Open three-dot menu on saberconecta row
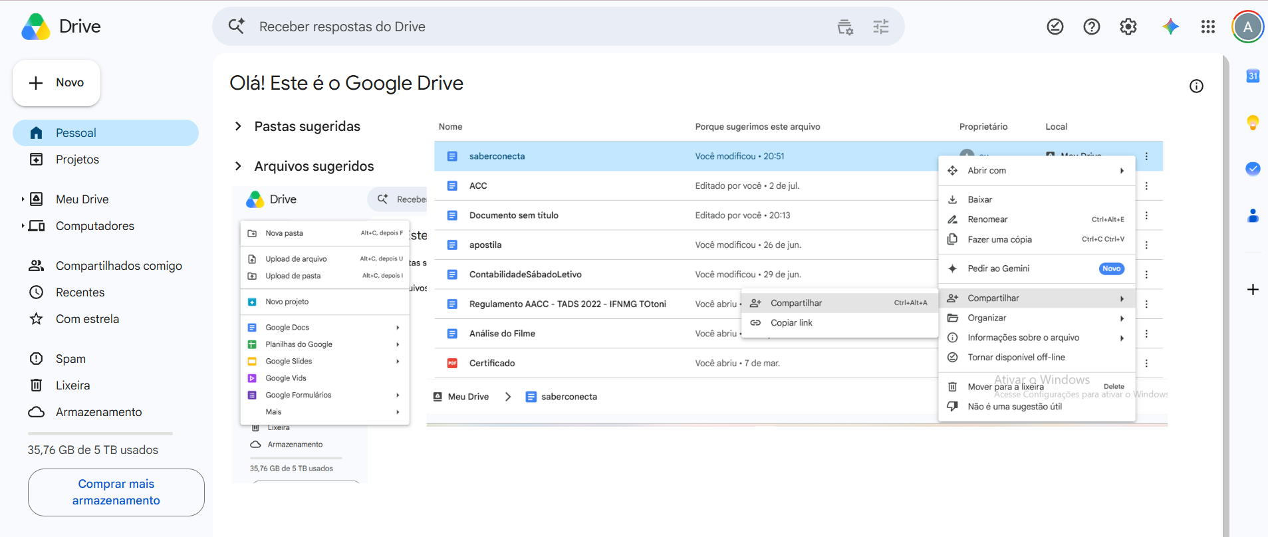1268x537 pixels. point(1146,156)
